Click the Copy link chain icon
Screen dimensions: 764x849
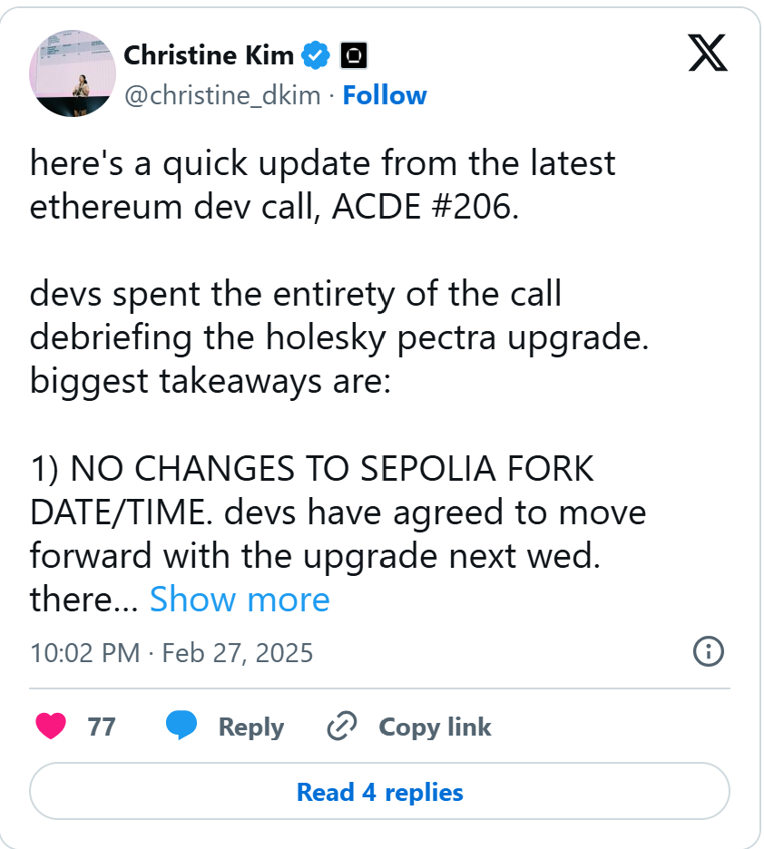coord(339,727)
